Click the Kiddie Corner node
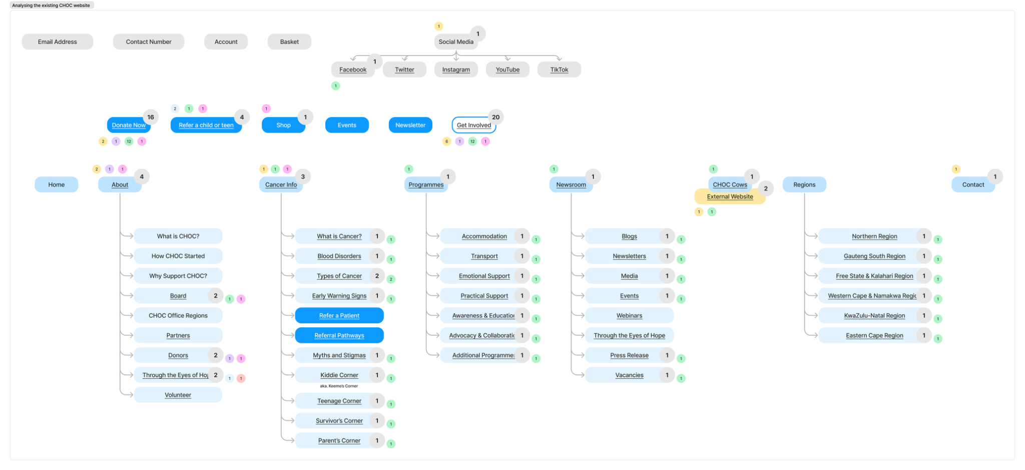Screen dimensions: 1025x470 pos(339,375)
